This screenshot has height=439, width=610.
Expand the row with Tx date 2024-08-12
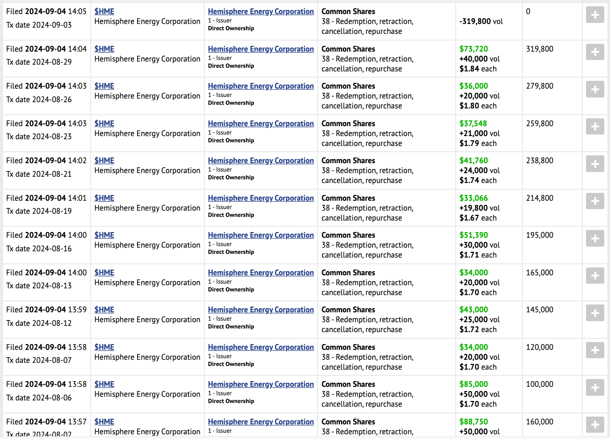pyautogui.click(x=595, y=313)
